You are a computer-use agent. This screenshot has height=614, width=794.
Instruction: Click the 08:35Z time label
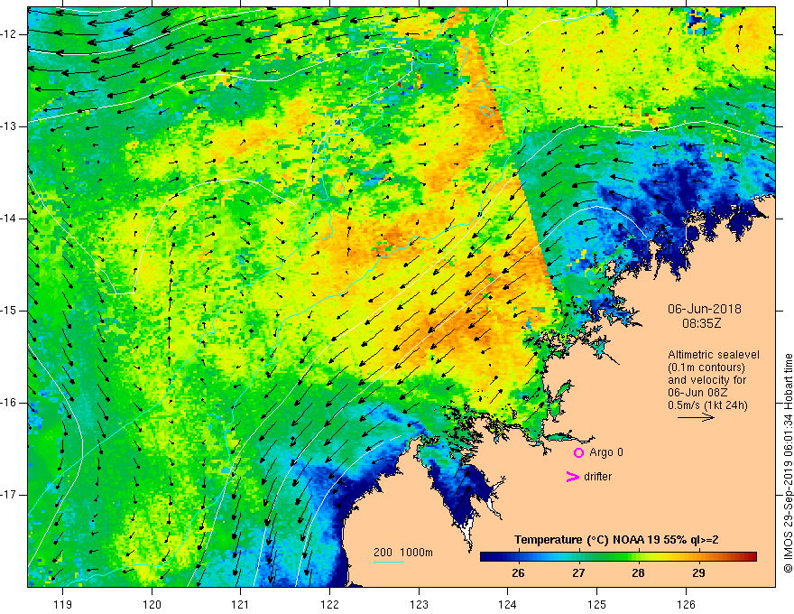(x=701, y=323)
